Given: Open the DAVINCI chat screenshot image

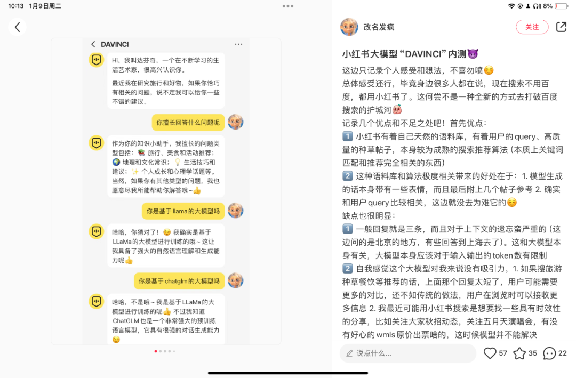Looking at the screenshot, I should point(166,191).
